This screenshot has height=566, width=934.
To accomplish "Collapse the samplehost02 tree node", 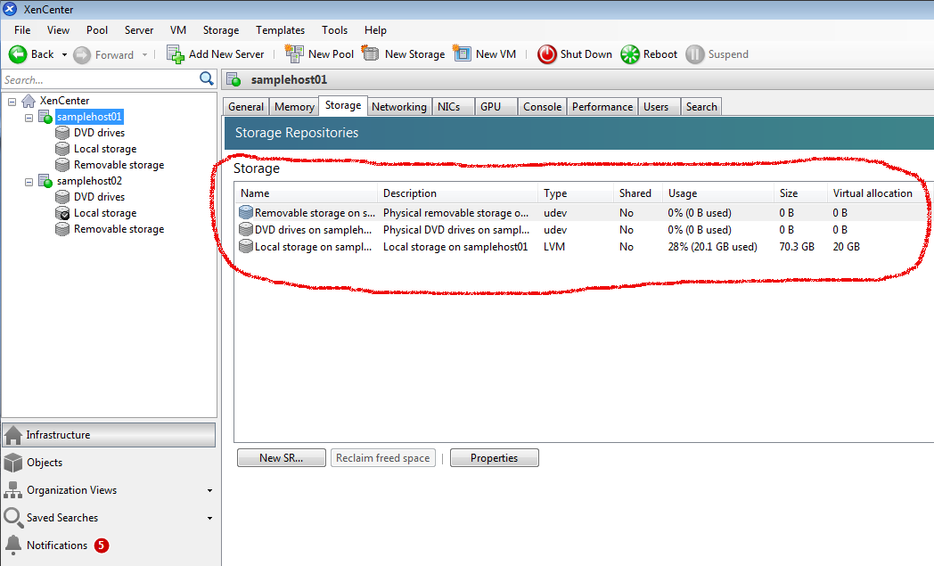I will tap(29, 181).
